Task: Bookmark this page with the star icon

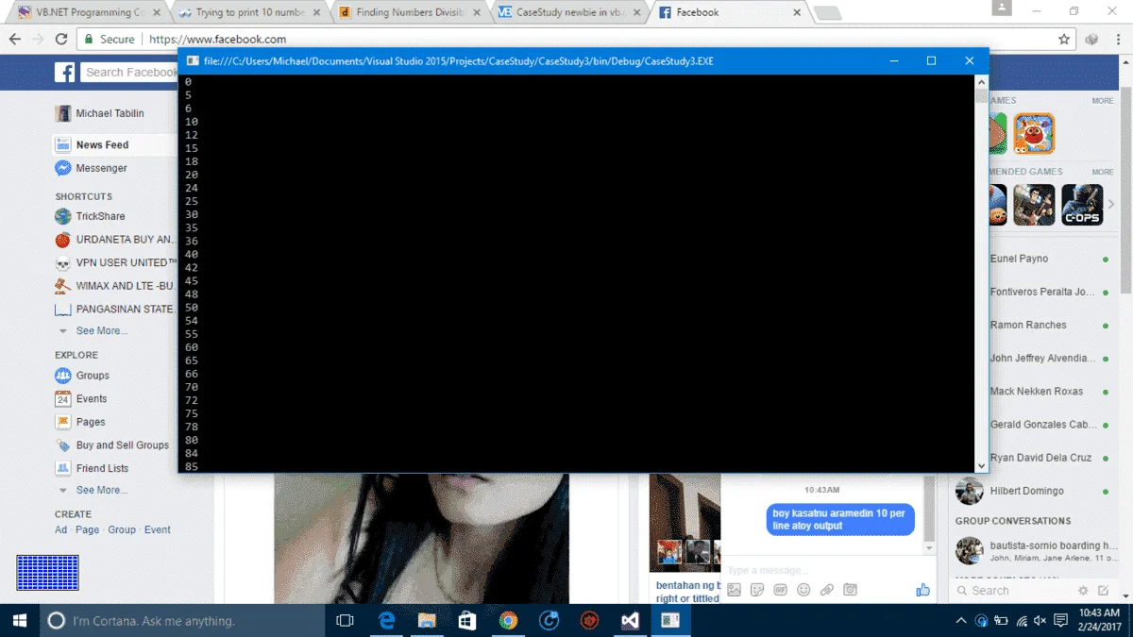Action: coord(1064,40)
